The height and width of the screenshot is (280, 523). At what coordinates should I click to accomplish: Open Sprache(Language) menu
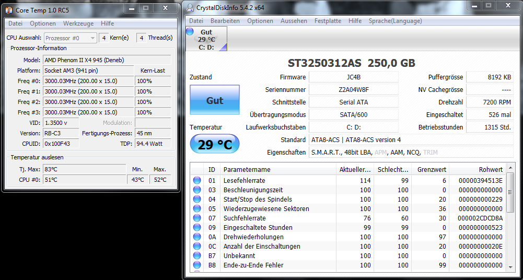(x=395, y=21)
